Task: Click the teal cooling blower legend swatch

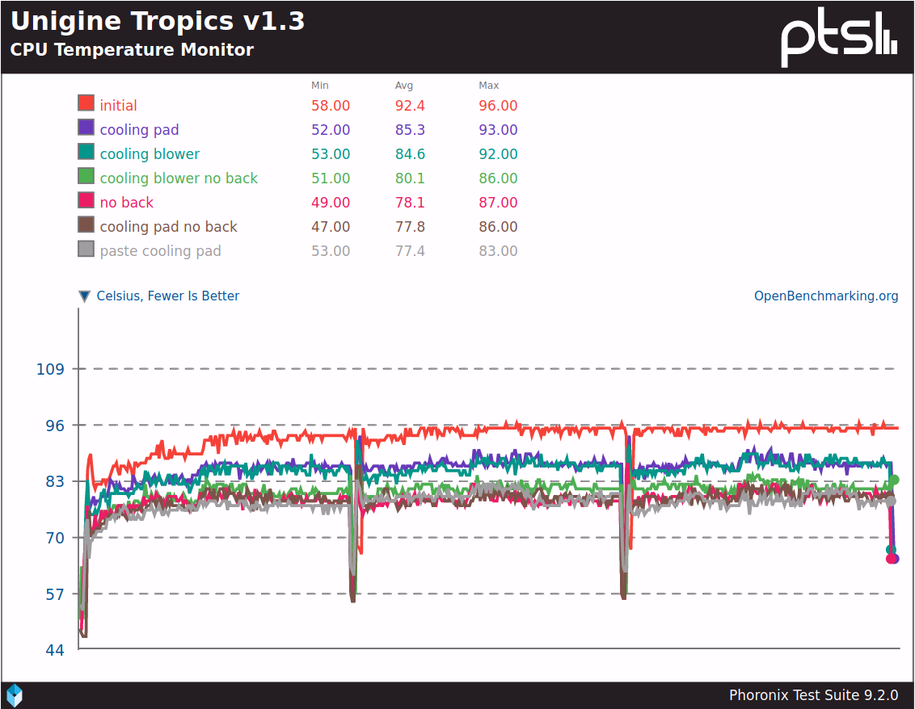Action: (86, 152)
